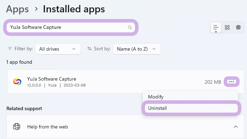Click the search magnifier icon
247x139 pixels.
(130, 27)
